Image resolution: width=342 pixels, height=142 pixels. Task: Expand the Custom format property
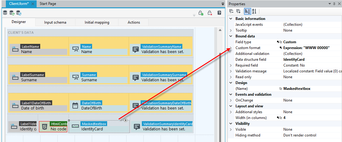coord(231,48)
